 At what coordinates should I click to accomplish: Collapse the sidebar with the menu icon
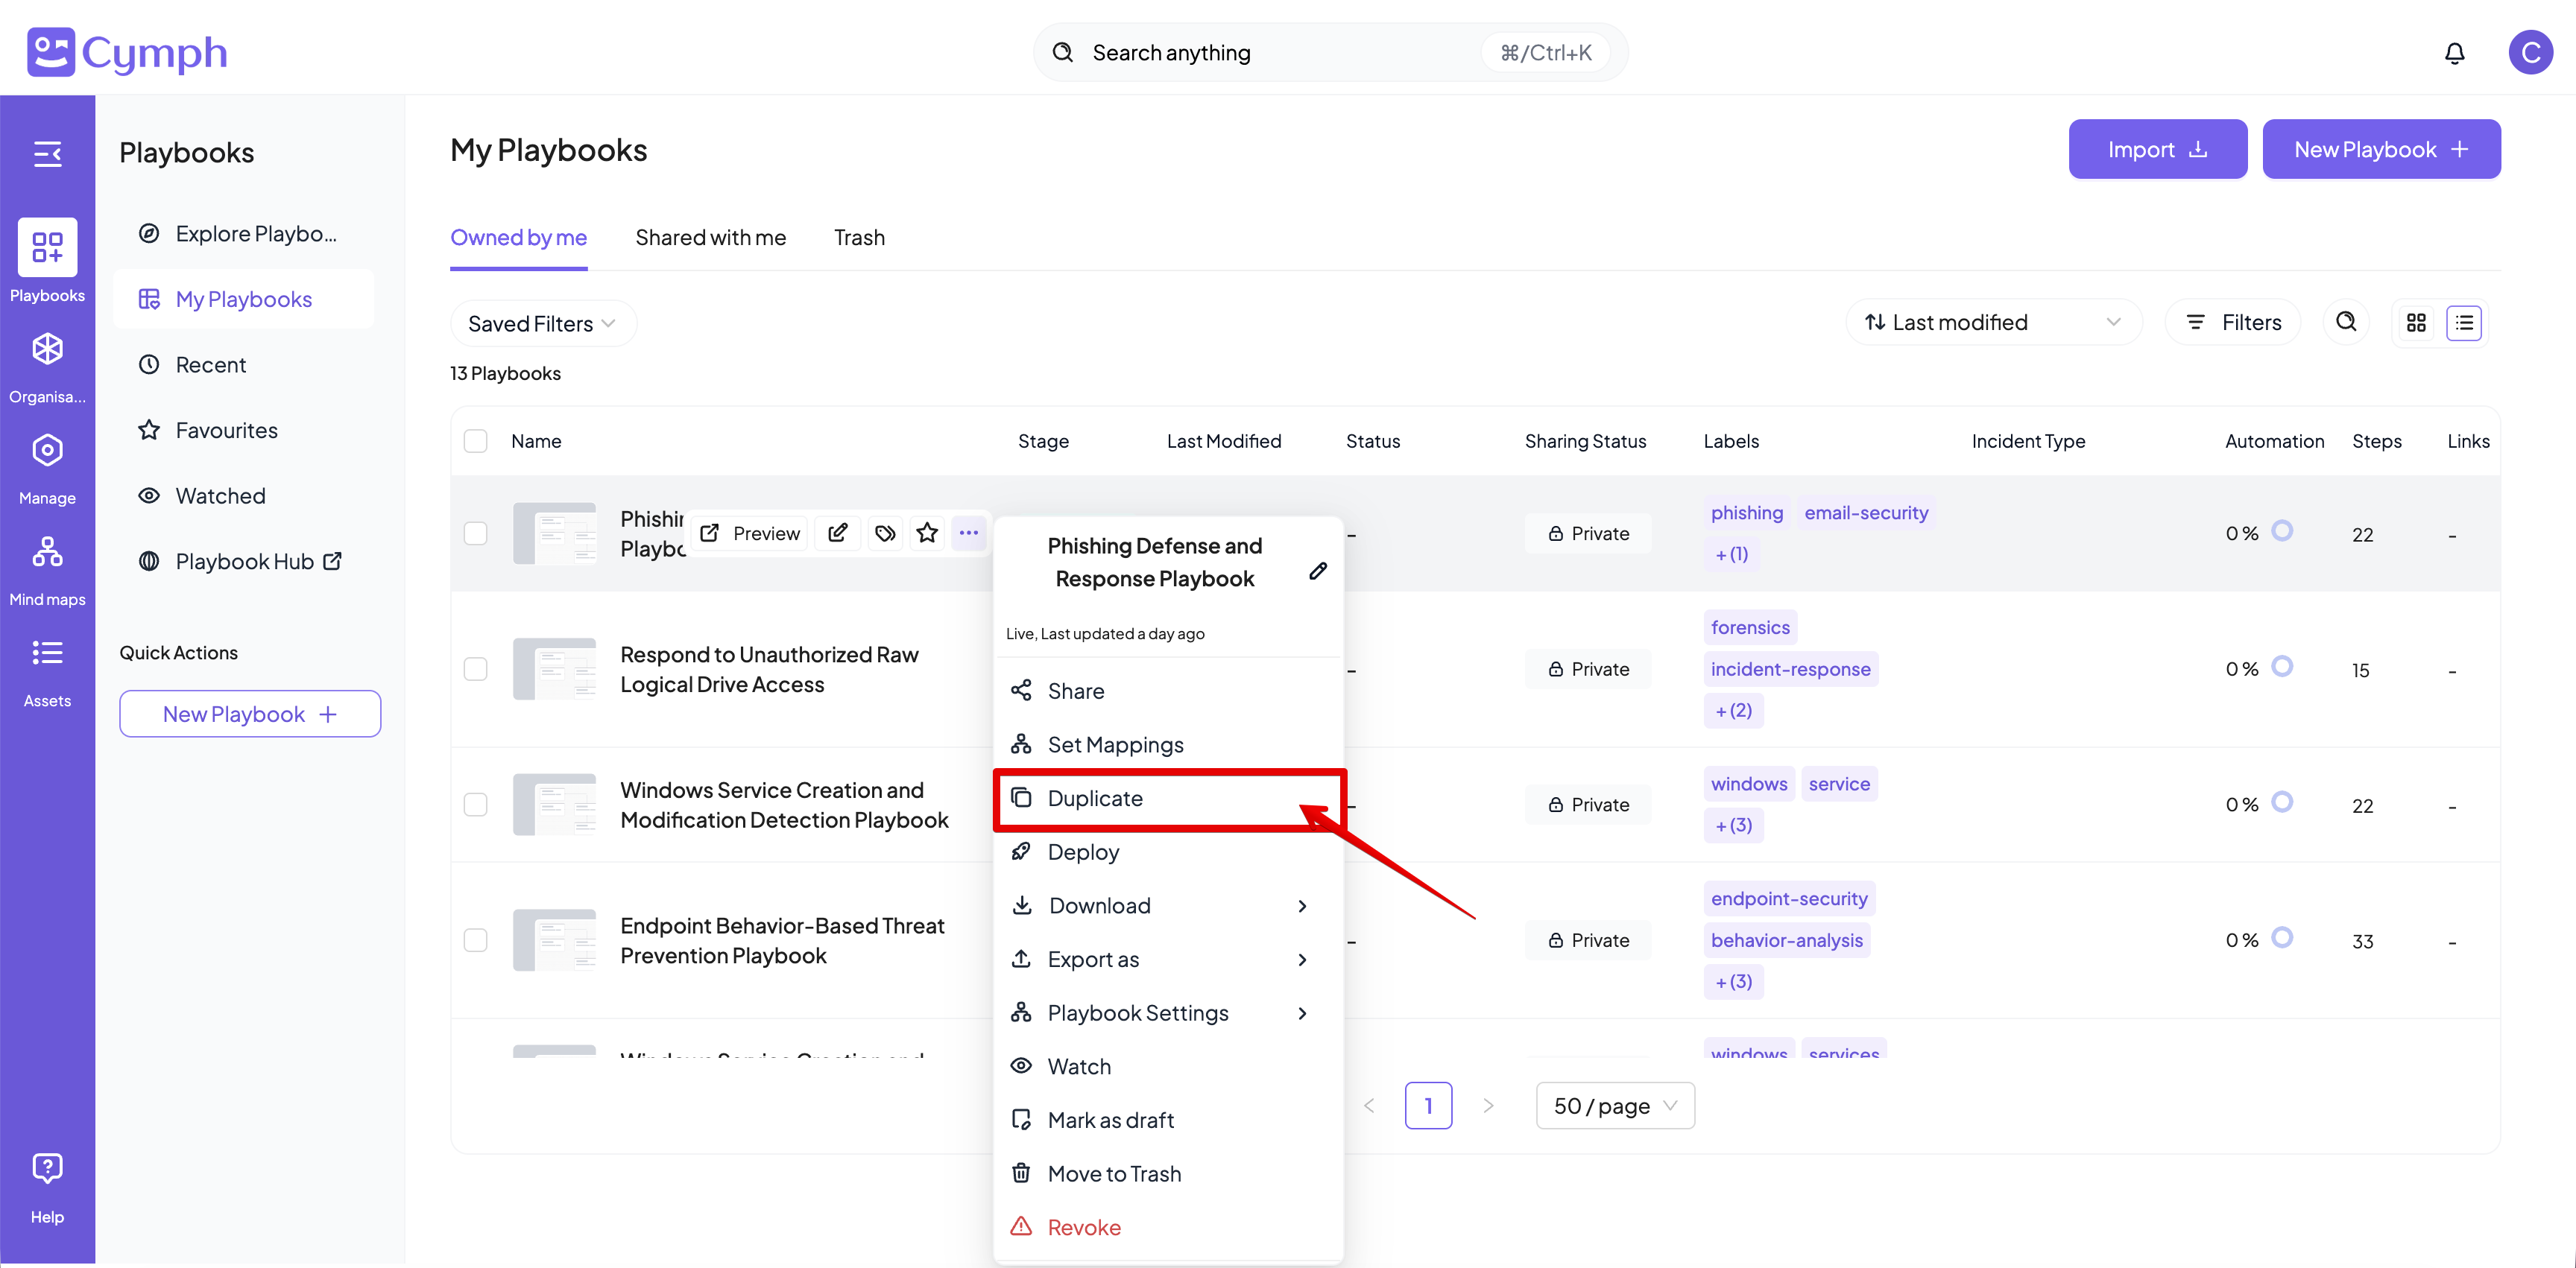[47, 154]
